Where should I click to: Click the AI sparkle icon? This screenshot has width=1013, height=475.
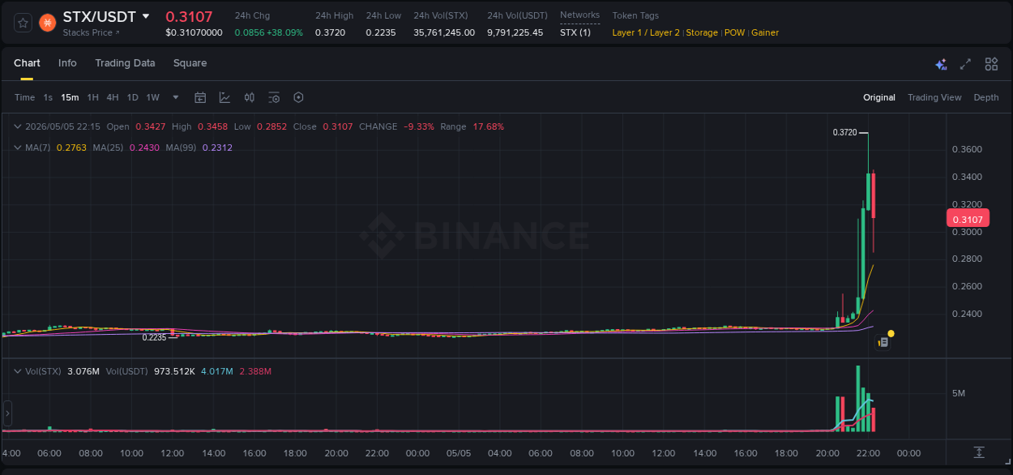[x=941, y=64]
